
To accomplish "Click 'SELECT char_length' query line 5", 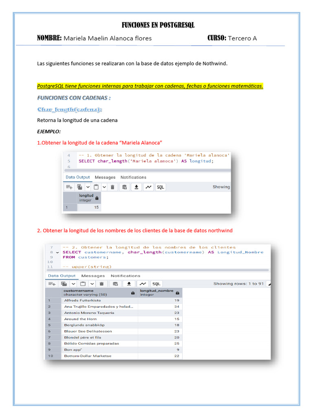I will click(146, 161).
